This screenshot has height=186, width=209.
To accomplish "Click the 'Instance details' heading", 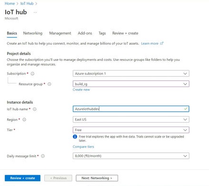I will coord(20,102).
